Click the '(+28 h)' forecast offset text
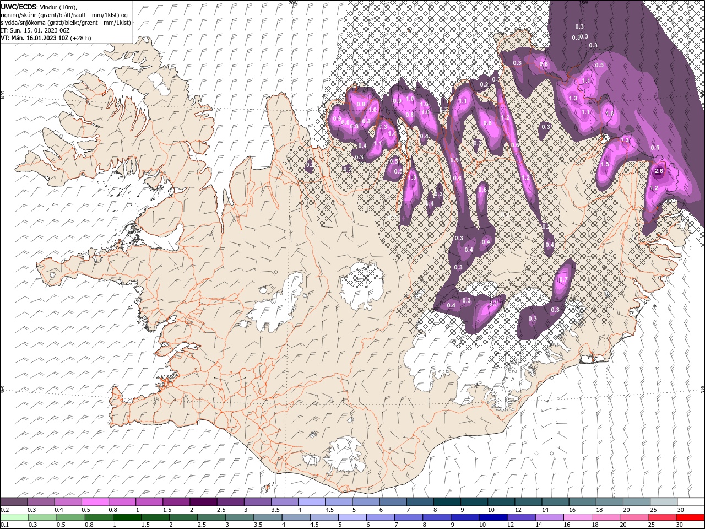Viewport: 705px width, 529px height. [80, 38]
